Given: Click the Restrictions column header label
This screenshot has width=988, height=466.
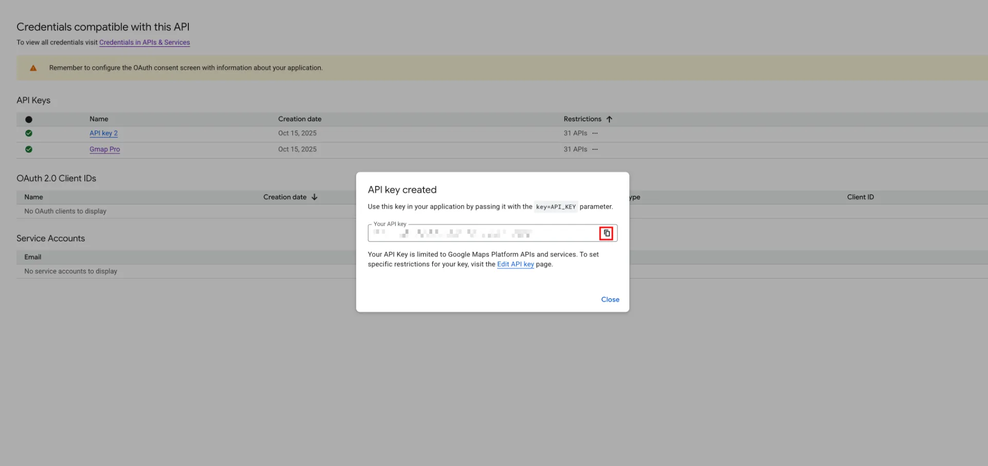Looking at the screenshot, I should pyautogui.click(x=582, y=119).
